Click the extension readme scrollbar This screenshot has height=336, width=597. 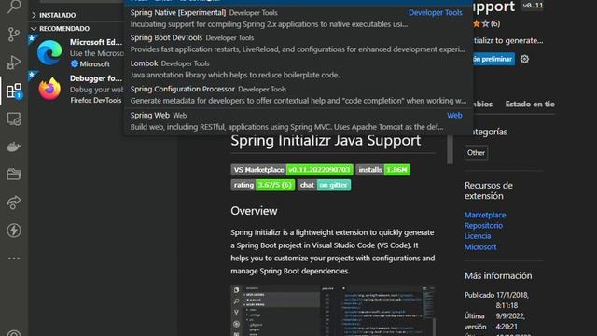tap(450, 149)
